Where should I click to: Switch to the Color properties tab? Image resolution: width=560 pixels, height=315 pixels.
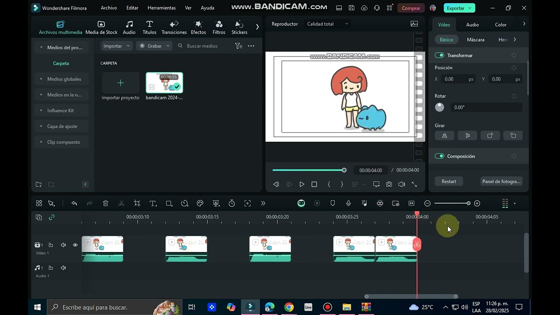tap(500, 25)
